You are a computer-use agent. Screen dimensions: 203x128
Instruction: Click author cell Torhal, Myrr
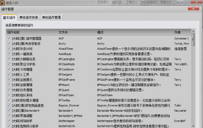tap(182, 44)
